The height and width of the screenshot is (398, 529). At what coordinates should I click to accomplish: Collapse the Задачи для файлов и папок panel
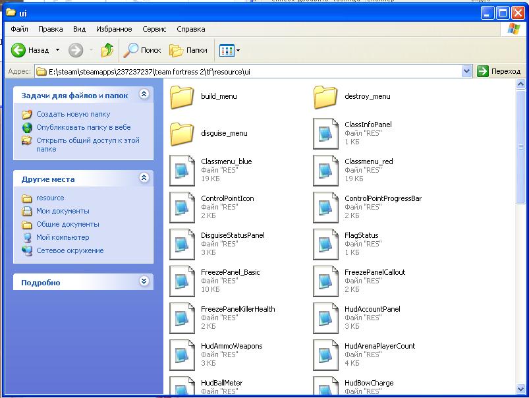point(144,94)
